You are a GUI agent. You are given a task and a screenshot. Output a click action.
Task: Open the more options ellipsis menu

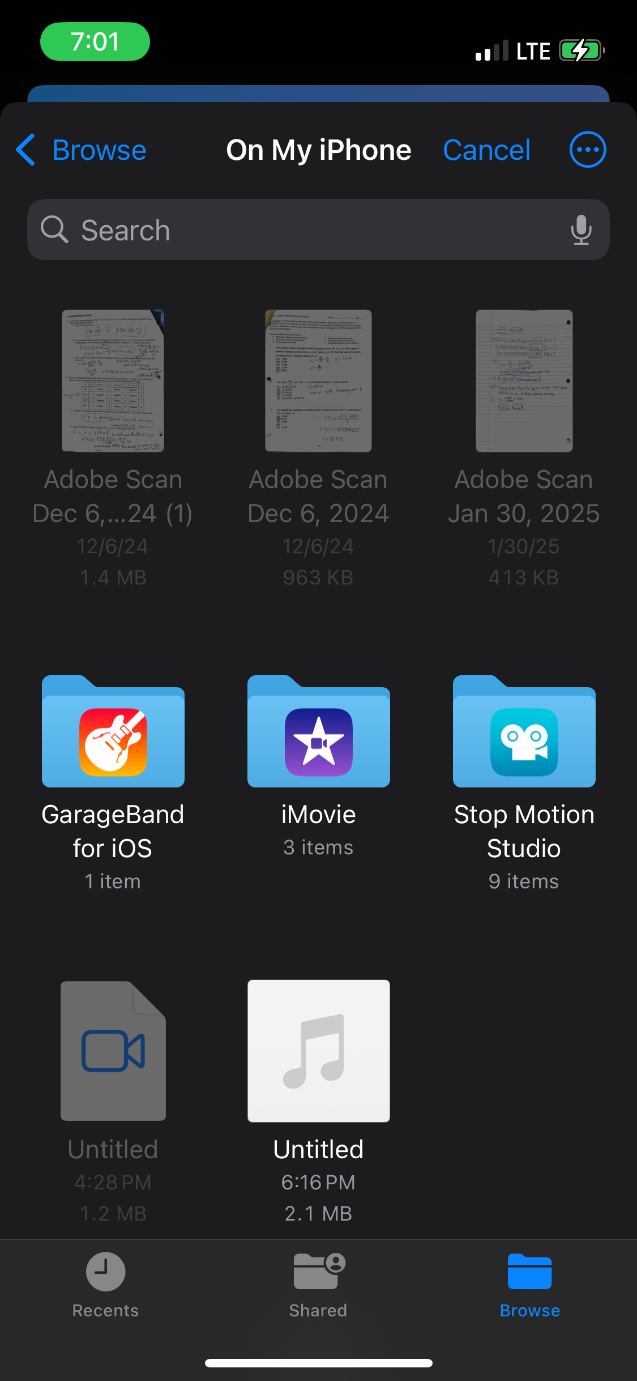pyautogui.click(x=588, y=150)
